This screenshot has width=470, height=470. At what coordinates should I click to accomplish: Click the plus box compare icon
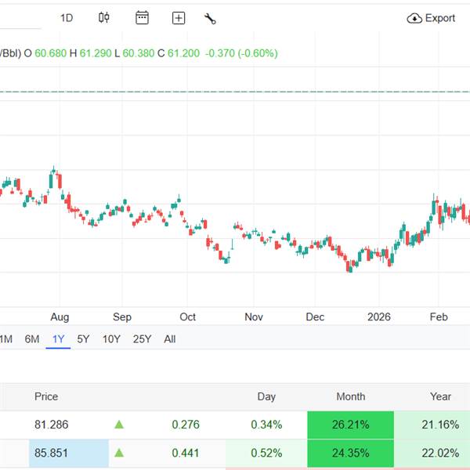click(179, 18)
